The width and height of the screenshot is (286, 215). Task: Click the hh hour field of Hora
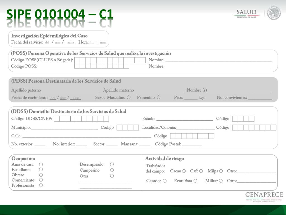tap(93, 43)
